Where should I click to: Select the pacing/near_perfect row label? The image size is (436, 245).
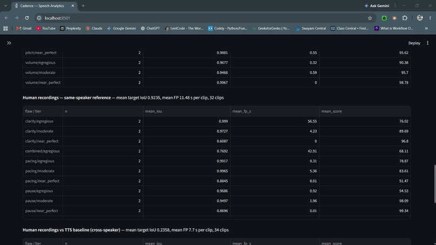[42, 181]
